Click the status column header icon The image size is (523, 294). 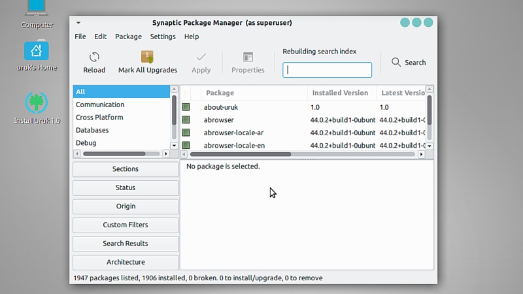pyautogui.click(x=186, y=93)
